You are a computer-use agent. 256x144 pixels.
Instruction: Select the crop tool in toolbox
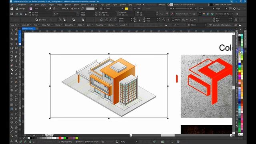coord(12,39)
